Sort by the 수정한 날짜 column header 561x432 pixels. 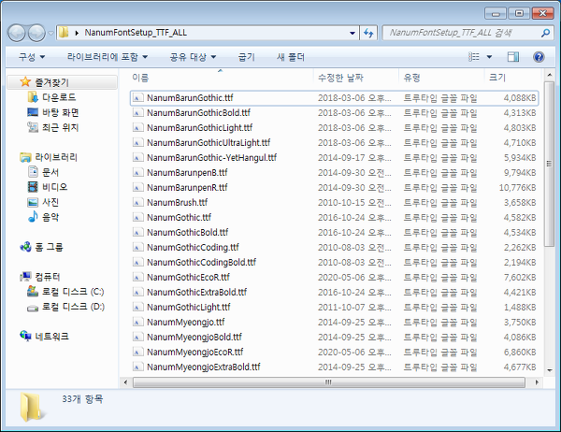tap(356, 78)
